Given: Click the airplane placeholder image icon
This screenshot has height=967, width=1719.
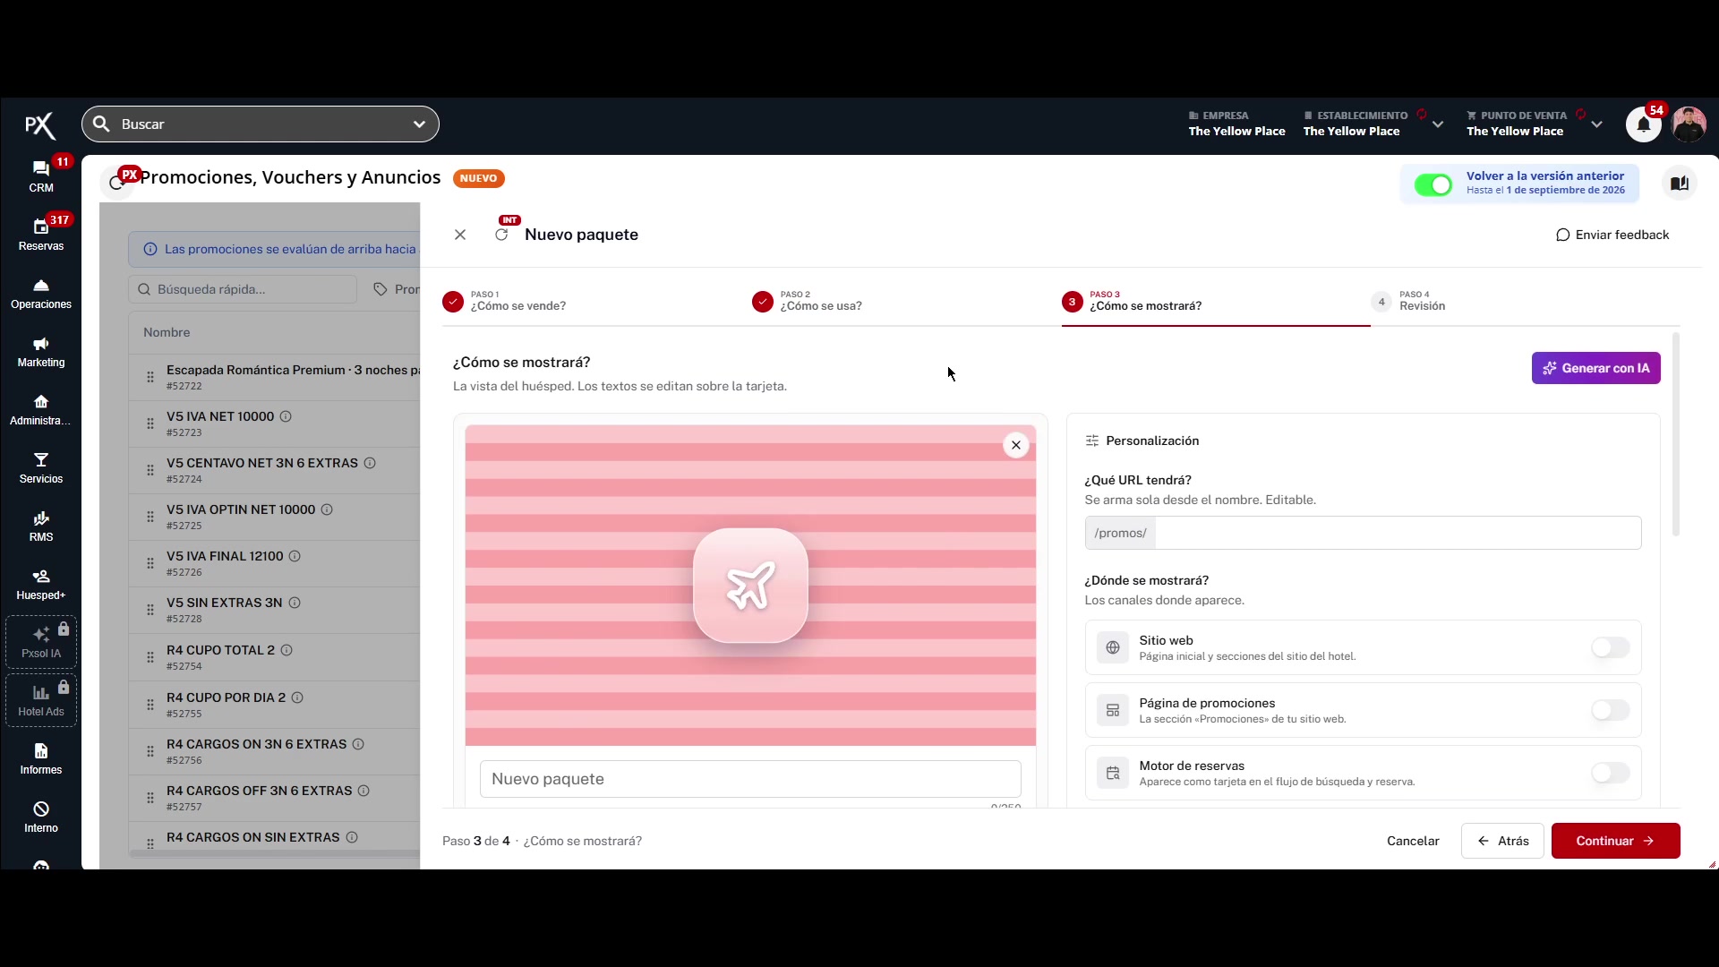Looking at the screenshot, I should (x=750, y=586).
